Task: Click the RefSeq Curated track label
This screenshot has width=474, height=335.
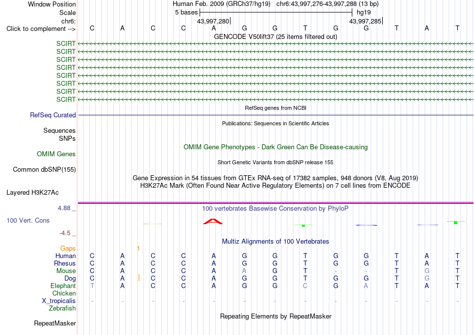Action: coord(53,115)
